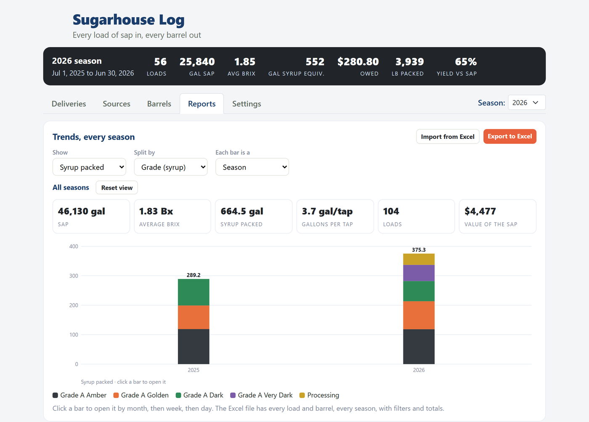The image size is (589, 422).
Task: Open the 2025 bar's green Grade A Dark segment
Action: pyautogui.click(x=194, y=292)
